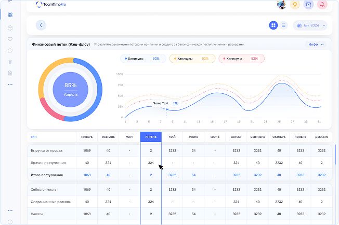Click the power icon at sidebar bottom
This screenshot has height=225, width=339.
click(x=10, y=221)
